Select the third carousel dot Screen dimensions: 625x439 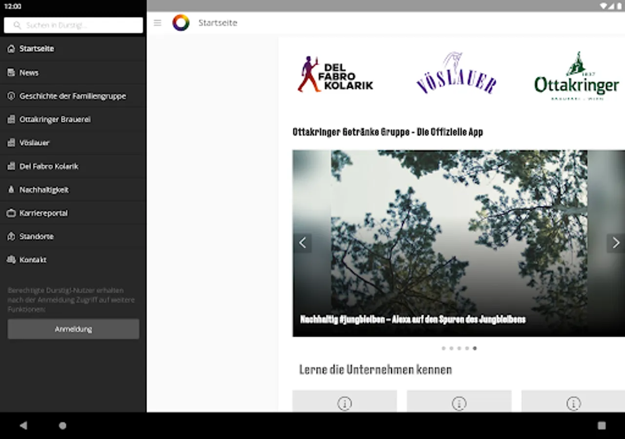coord(459,348)
